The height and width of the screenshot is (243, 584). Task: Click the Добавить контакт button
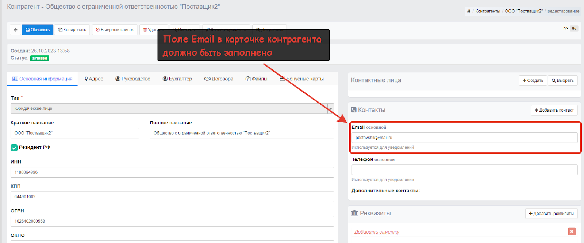(x=554, y=110)
